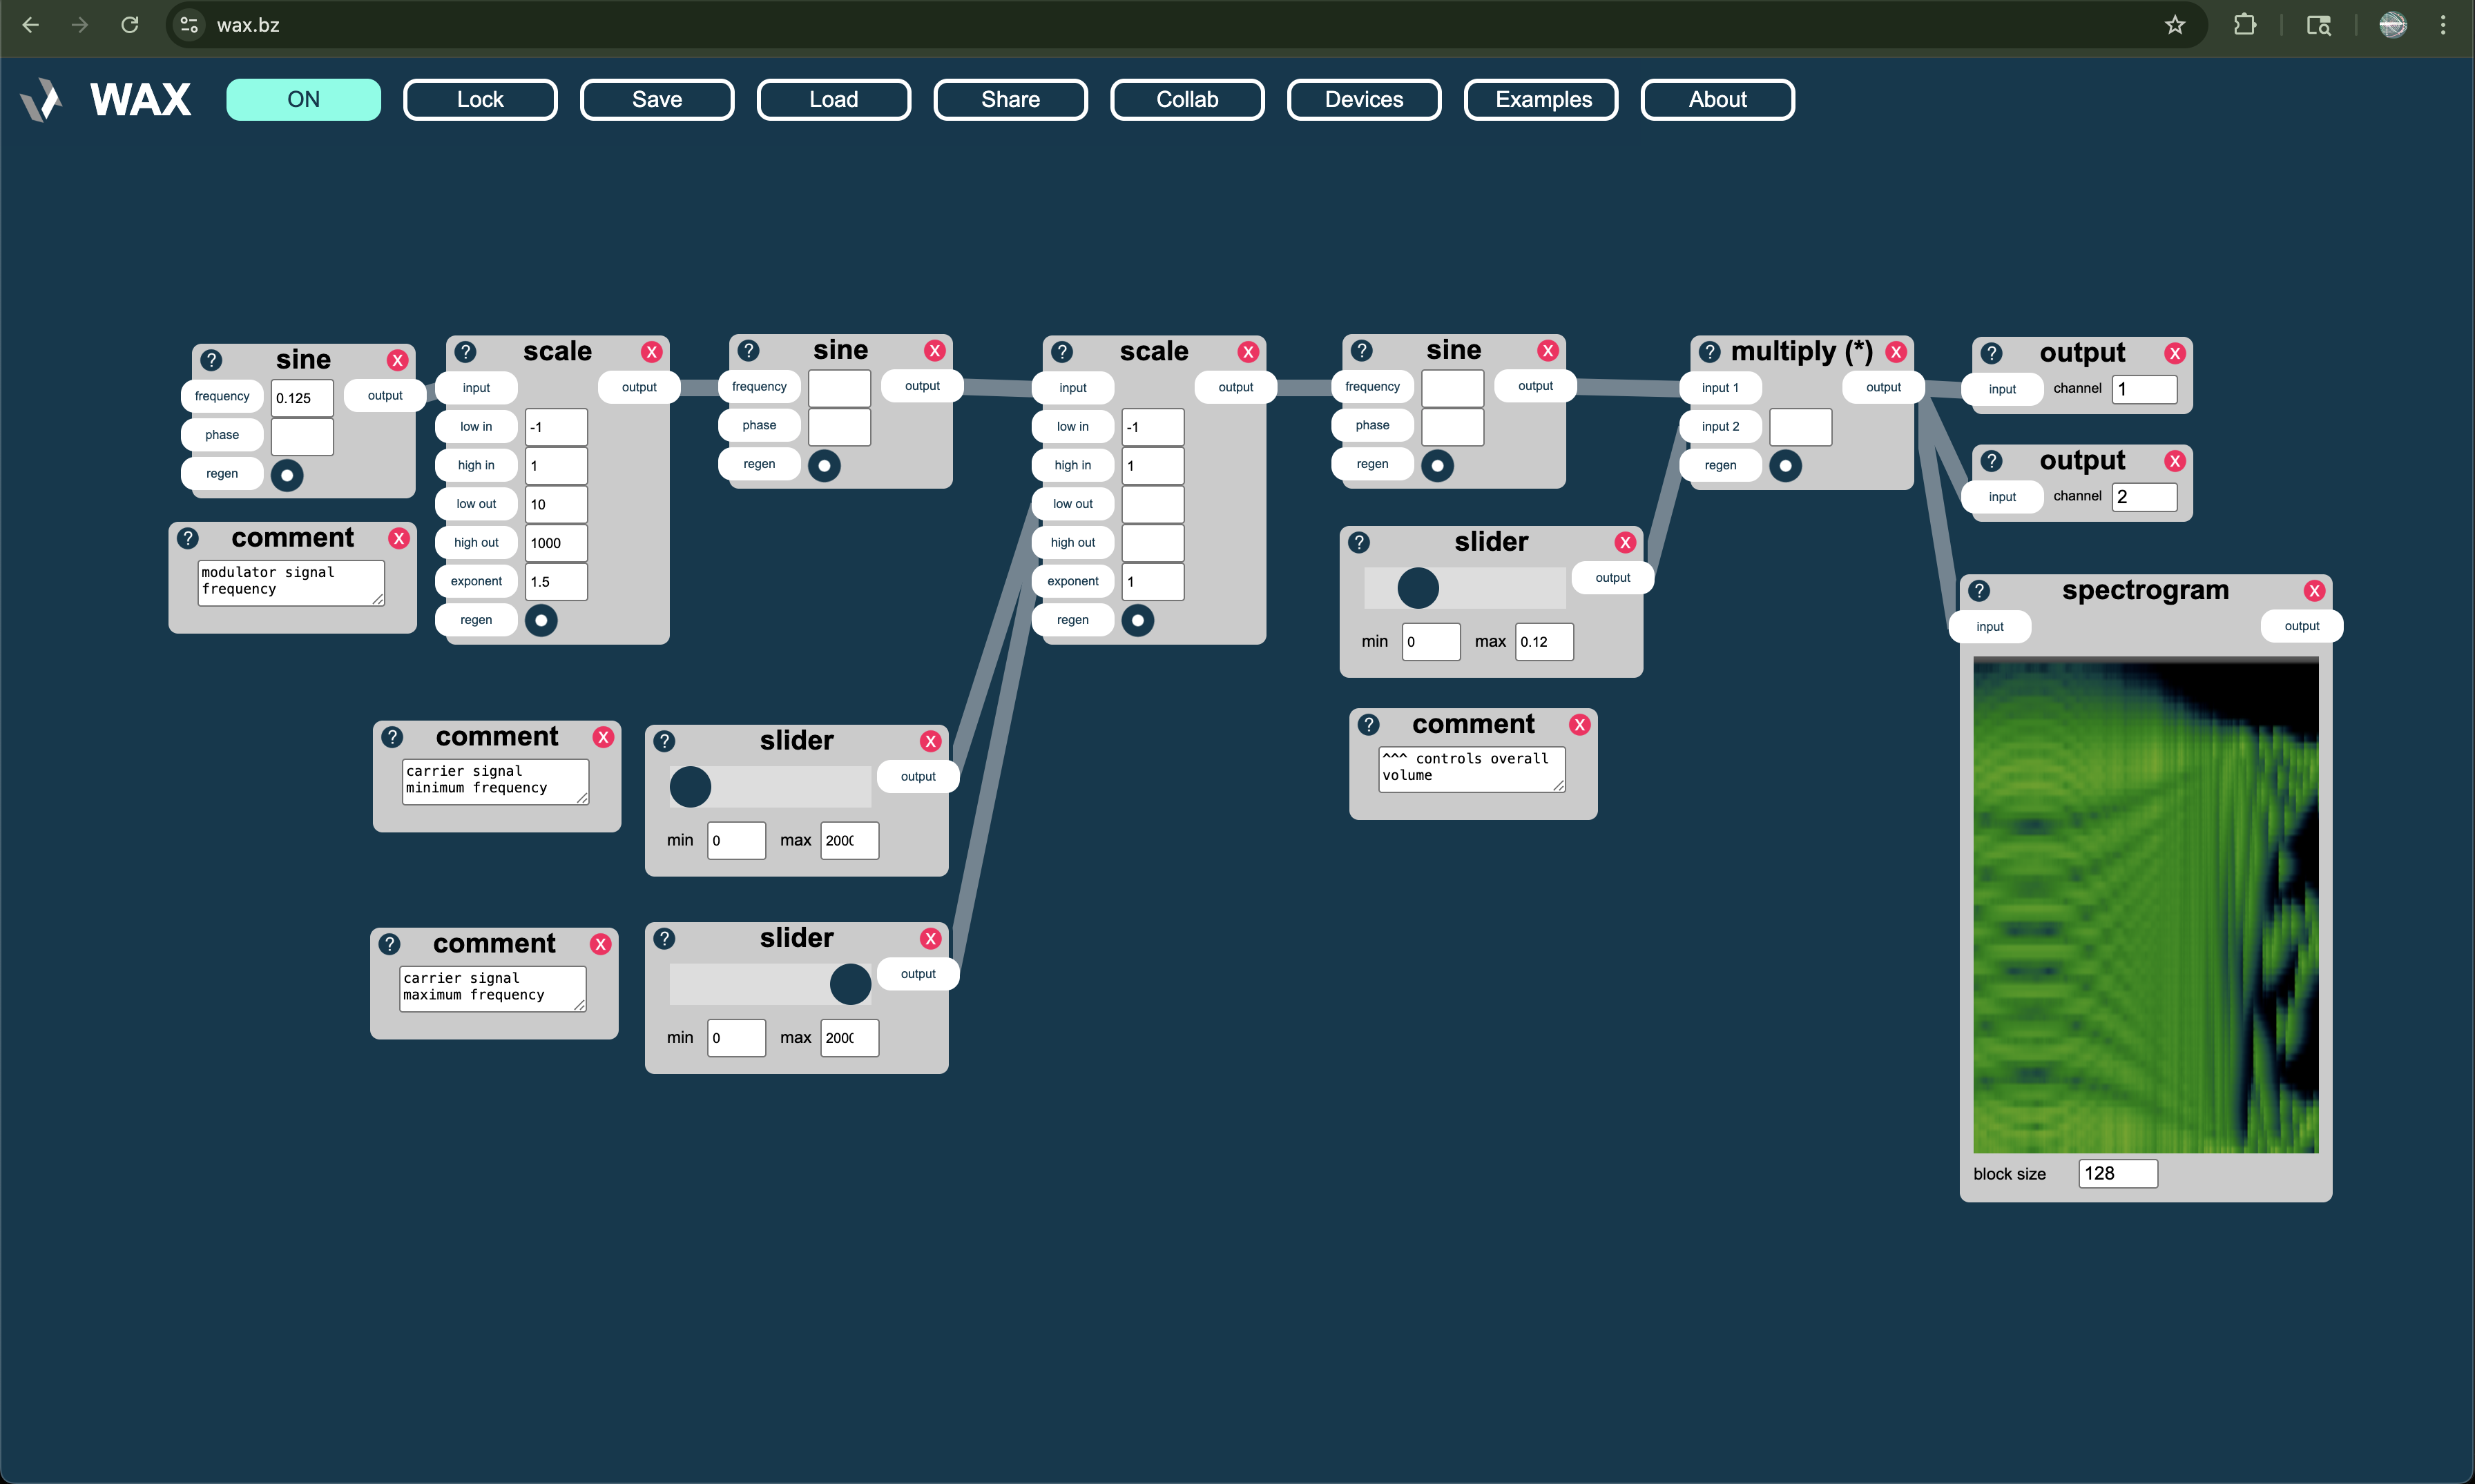The width and height of the screenshot is (2475, 1484).
Task: Click the output port of the spectrogram node
Action: [x=2301, y=625]
